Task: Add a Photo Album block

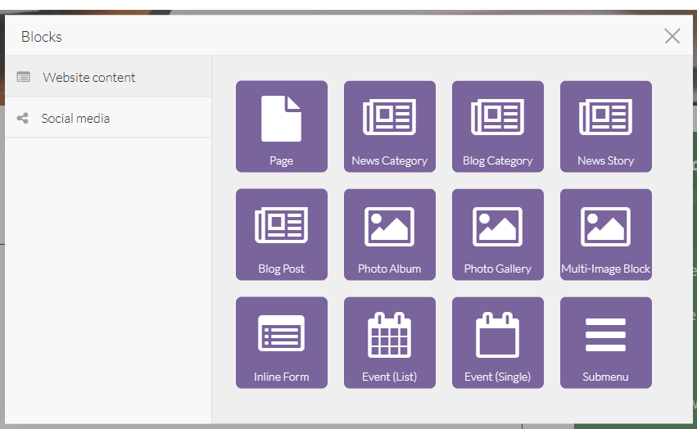Action: point(389,234)
